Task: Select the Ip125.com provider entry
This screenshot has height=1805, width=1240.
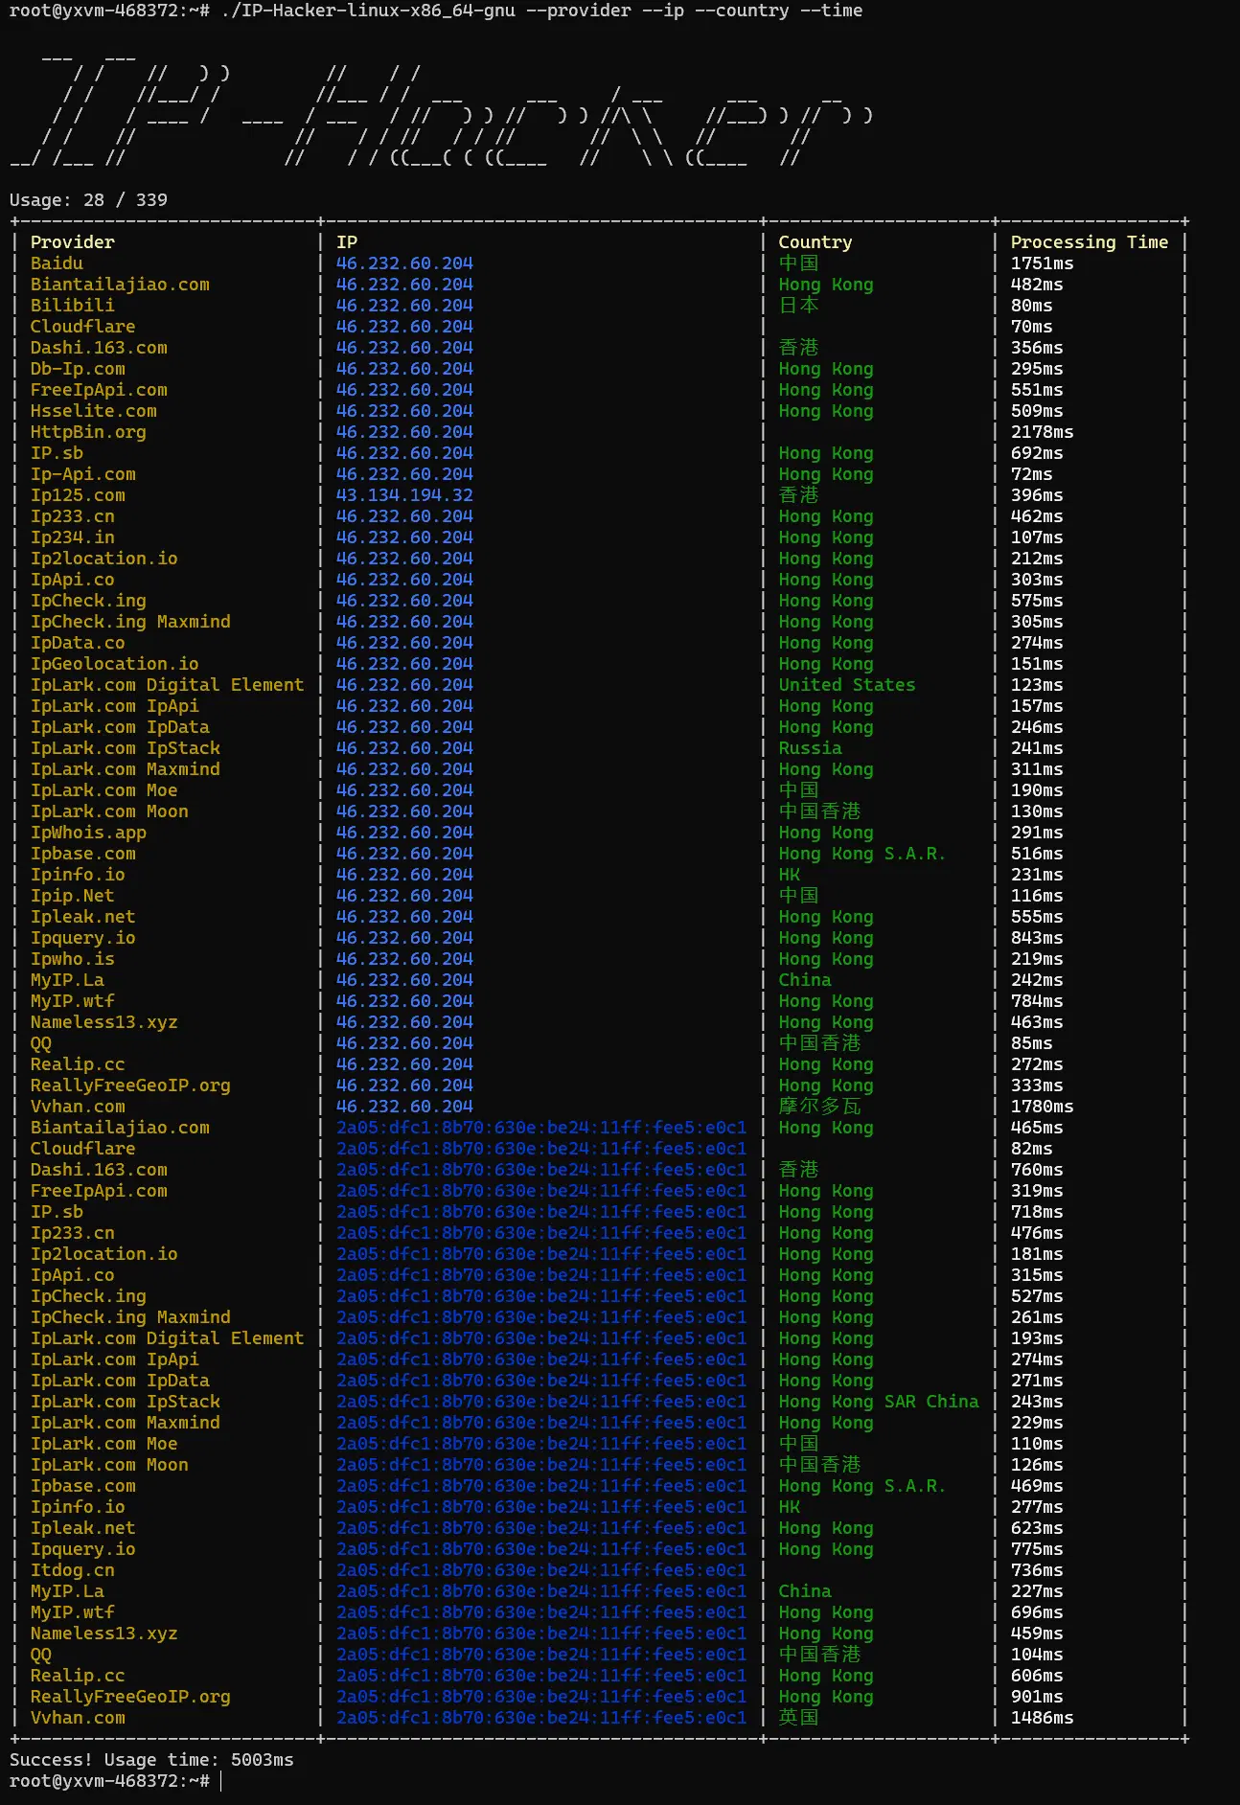Action: (x=78, y=495)
